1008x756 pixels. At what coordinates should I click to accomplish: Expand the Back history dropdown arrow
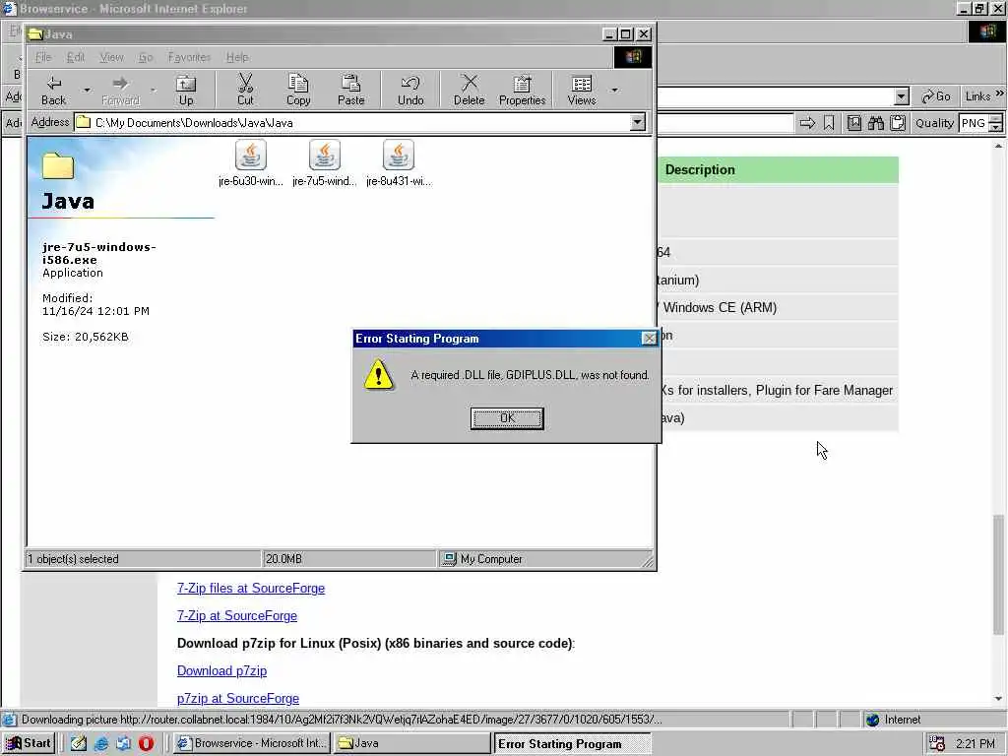click(87, 90)
